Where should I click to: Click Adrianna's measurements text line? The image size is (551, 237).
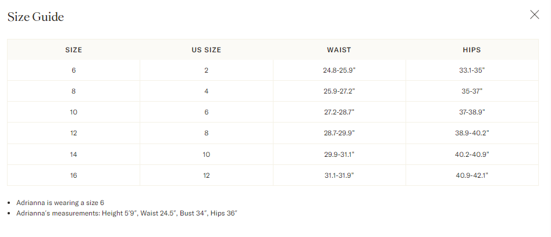point(127,213)
